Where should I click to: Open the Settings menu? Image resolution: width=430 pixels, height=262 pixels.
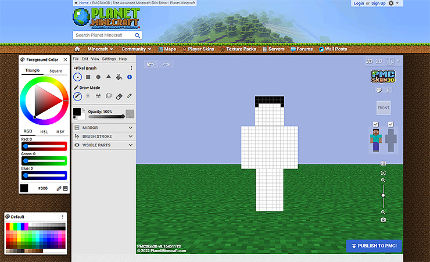tap(109, 59)
